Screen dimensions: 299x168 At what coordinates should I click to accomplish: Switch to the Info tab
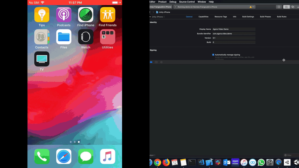(234, 17)
